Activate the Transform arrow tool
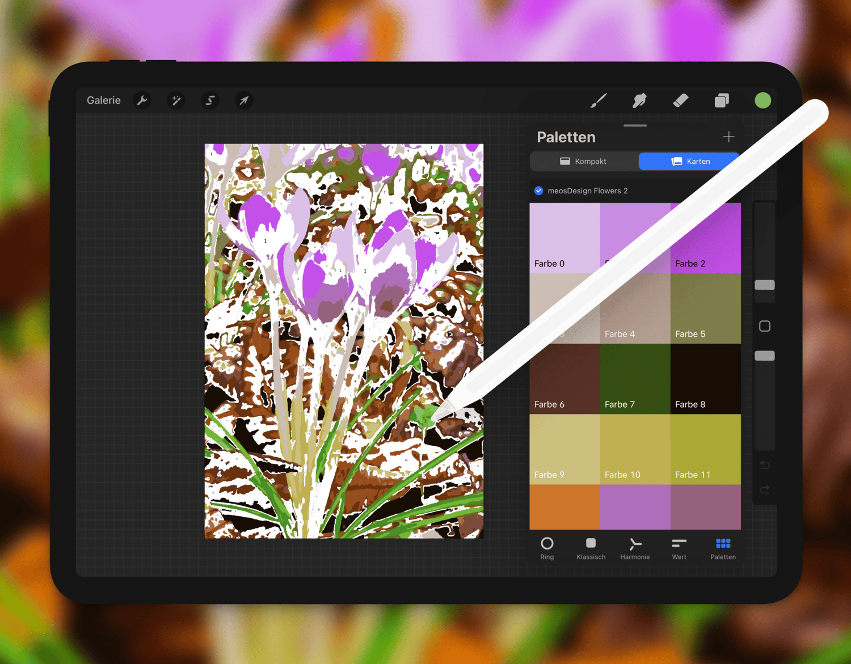The image size is (851, 664). [244, 100]
